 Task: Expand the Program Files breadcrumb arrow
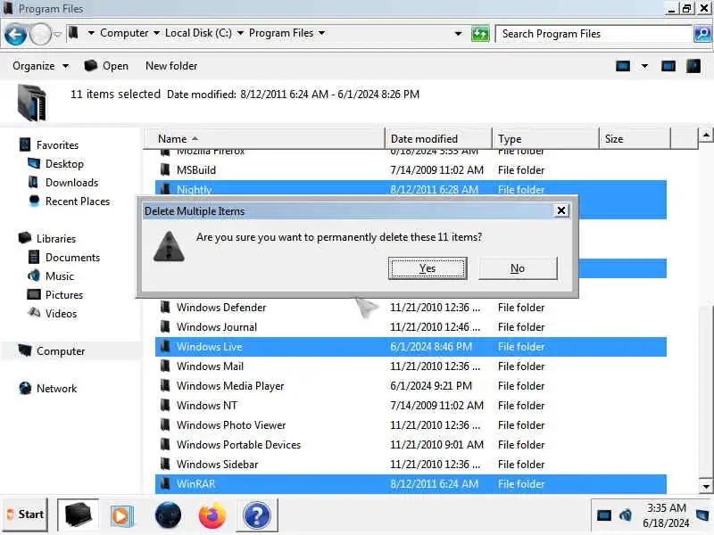point(321,33)
